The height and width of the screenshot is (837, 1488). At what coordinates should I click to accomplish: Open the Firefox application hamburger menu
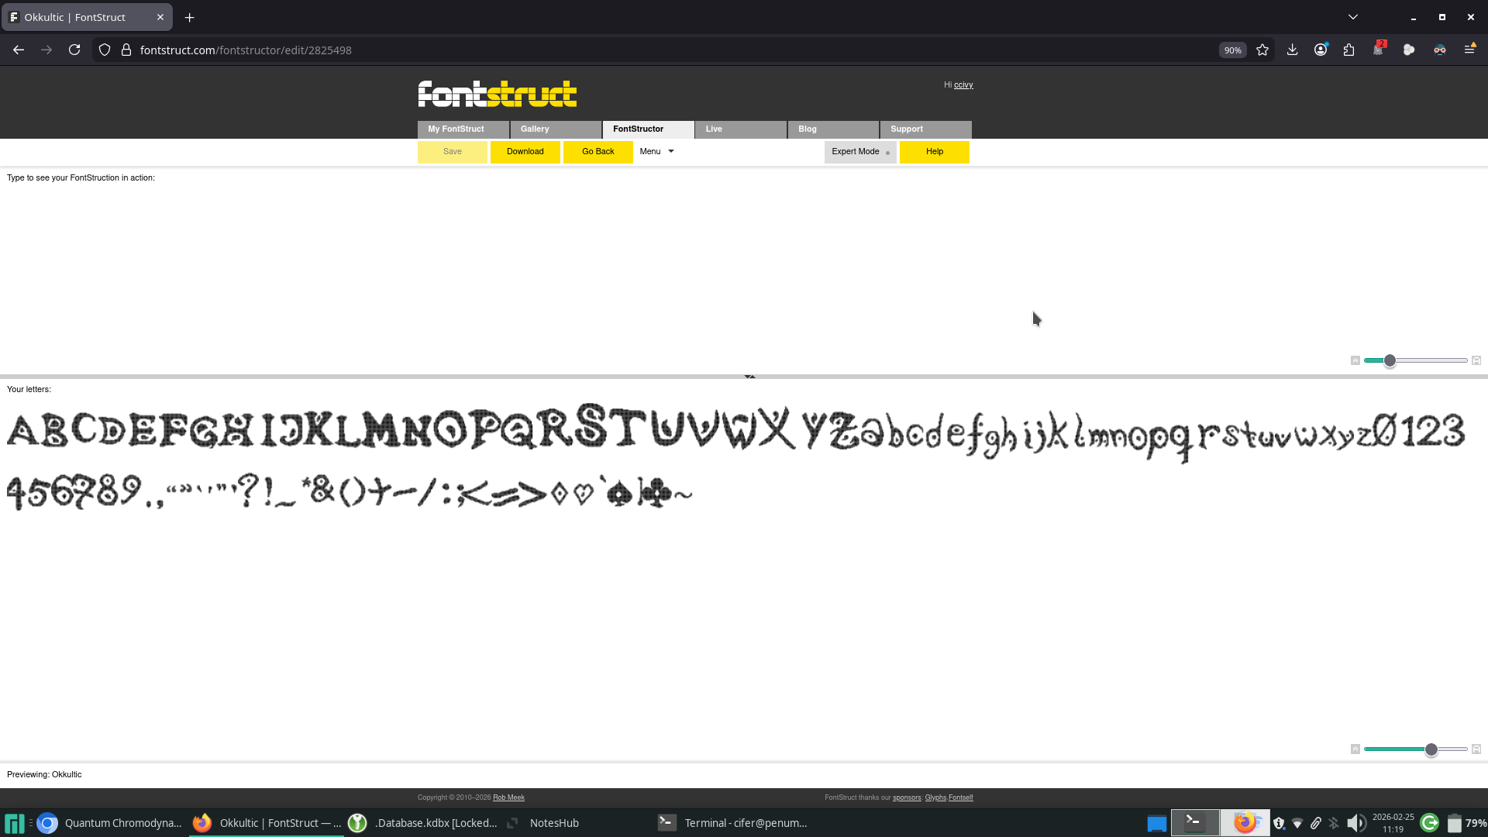(1469, 50)
